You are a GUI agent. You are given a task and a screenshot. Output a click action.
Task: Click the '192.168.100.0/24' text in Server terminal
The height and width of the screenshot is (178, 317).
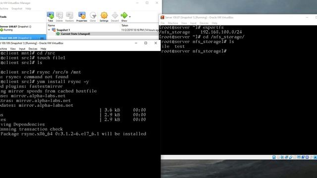tap(221, 32)
